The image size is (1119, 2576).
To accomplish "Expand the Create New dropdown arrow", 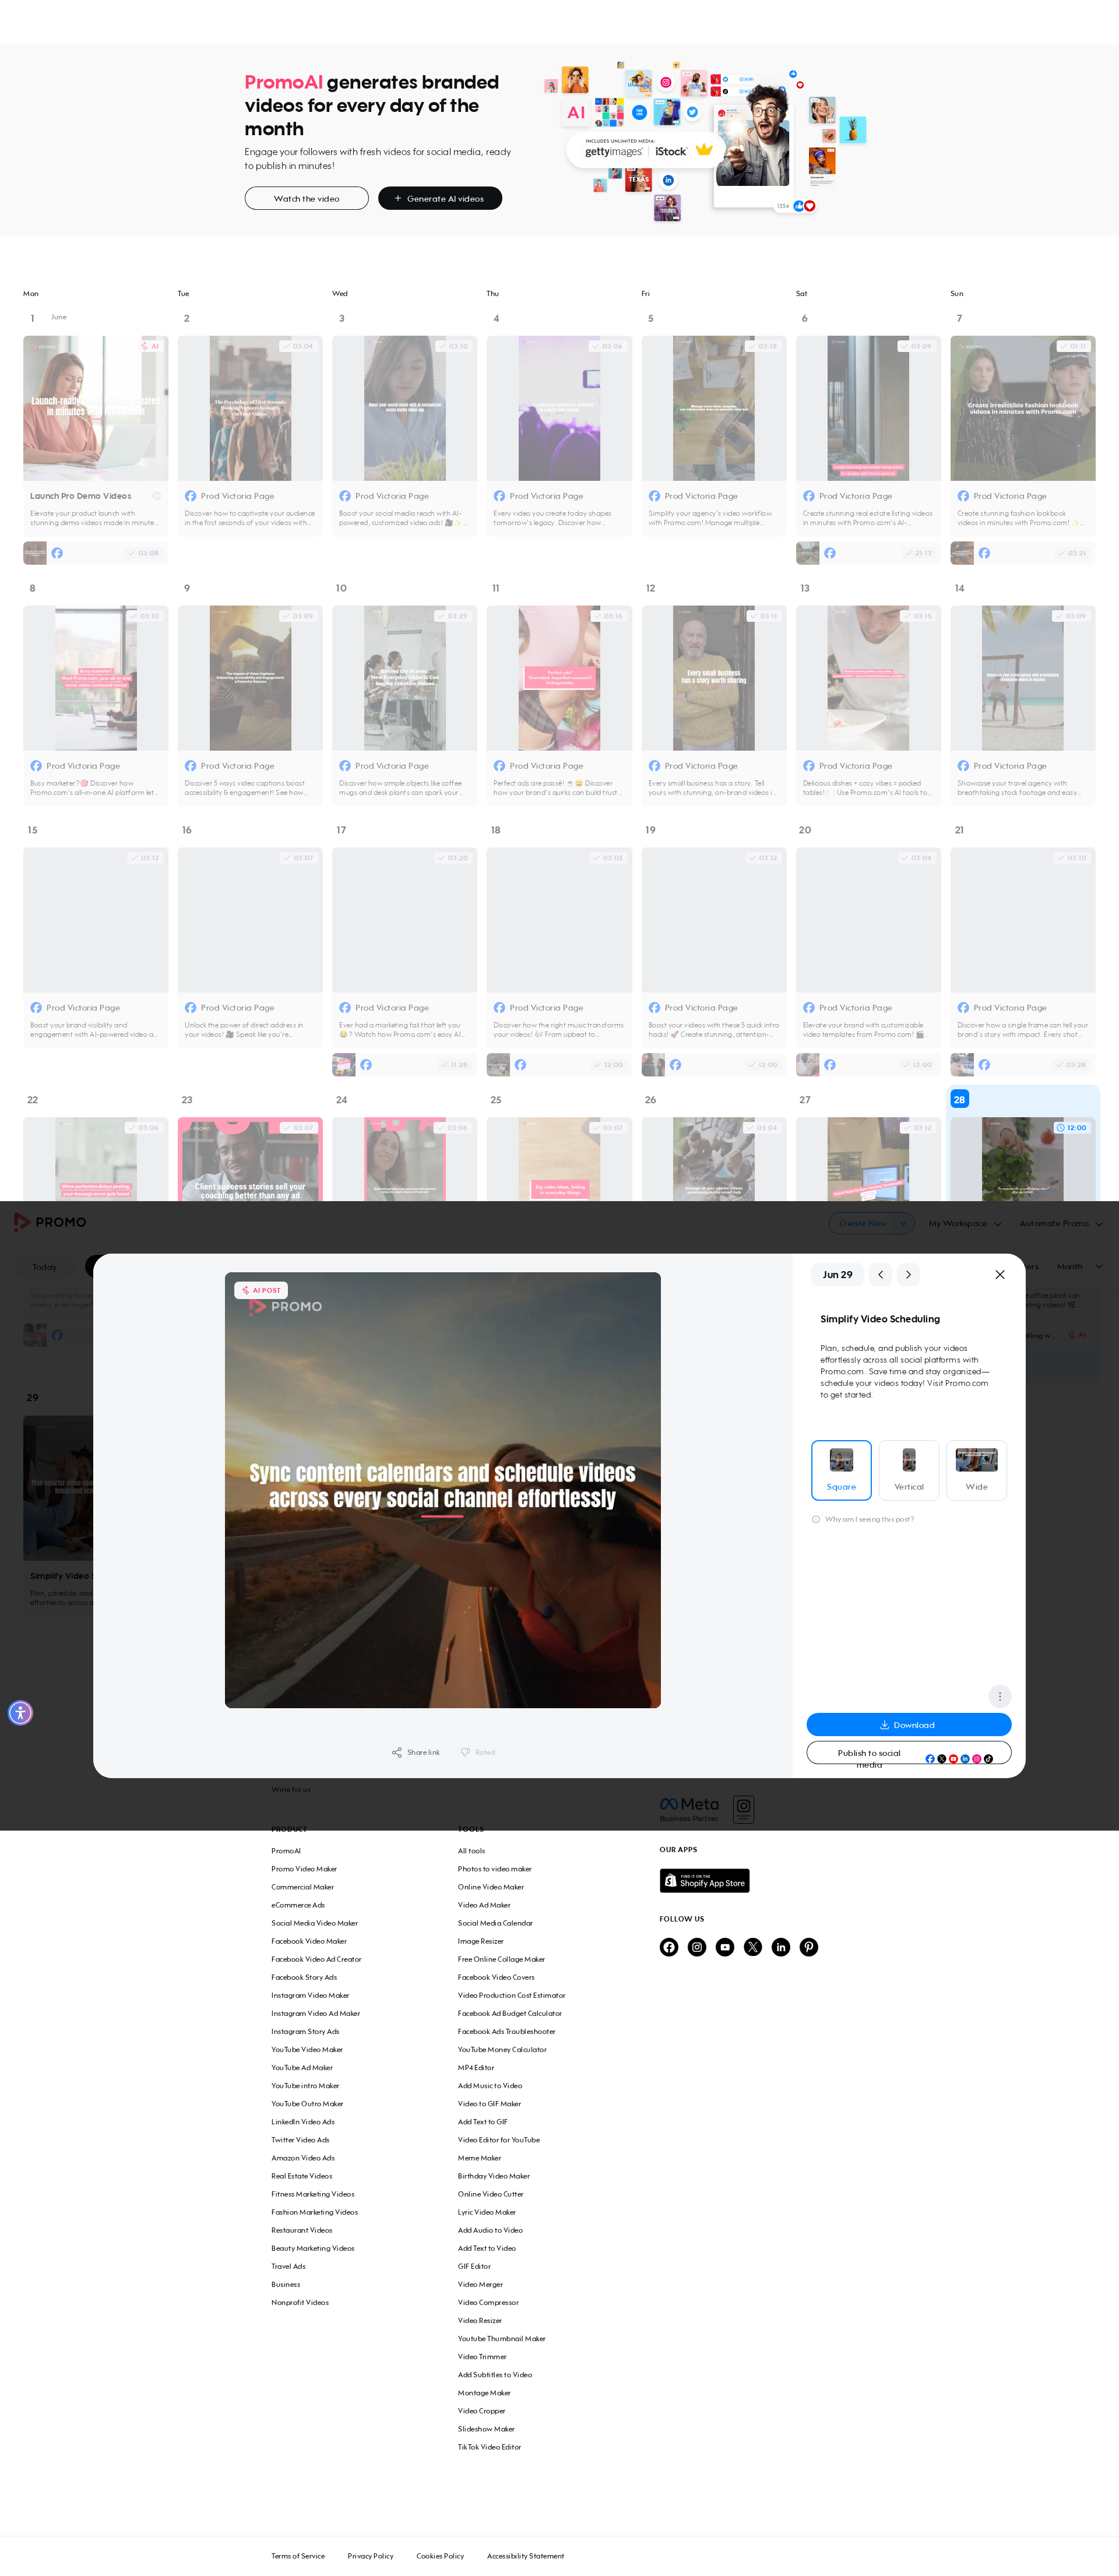I will pyautogui.click(x=903, y=1223).
